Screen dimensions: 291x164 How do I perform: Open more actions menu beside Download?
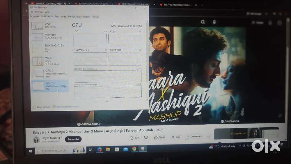click(x=208, y=136)
